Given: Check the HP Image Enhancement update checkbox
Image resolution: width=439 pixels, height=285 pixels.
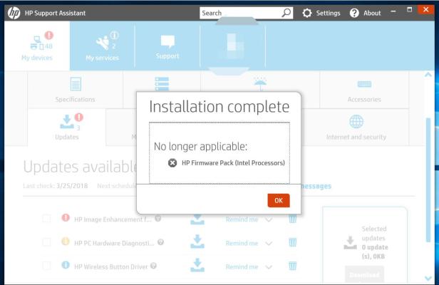Looking at the screenshot, I should tap(46, 219).
